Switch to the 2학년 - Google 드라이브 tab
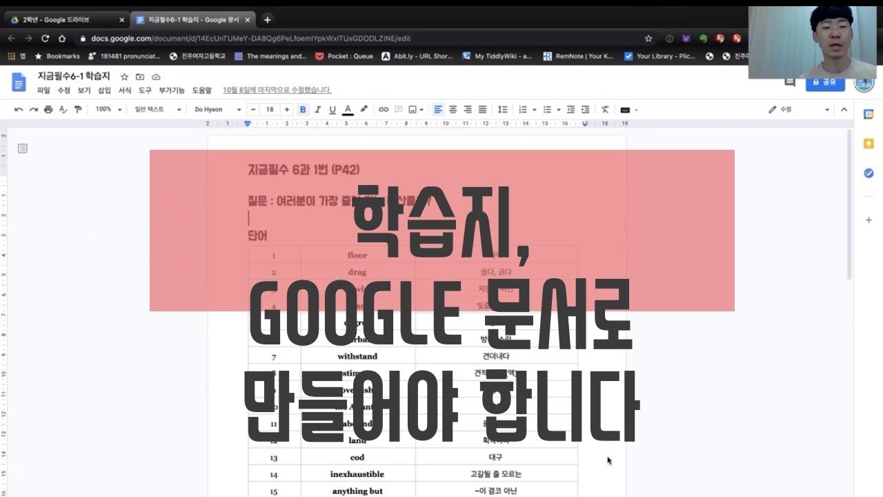883x497 pixels. [x=67, y=19]
